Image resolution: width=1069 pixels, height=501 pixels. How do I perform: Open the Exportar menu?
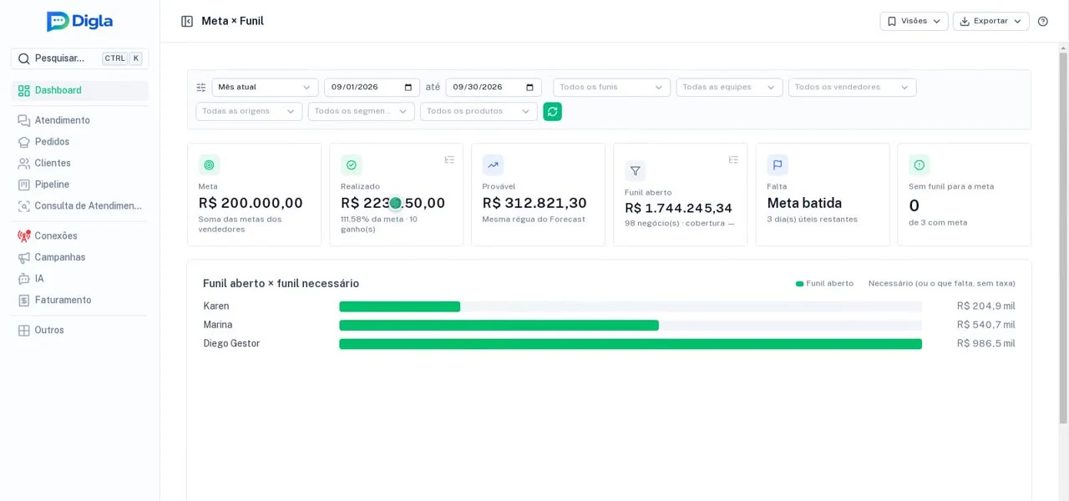pos(991,21)
